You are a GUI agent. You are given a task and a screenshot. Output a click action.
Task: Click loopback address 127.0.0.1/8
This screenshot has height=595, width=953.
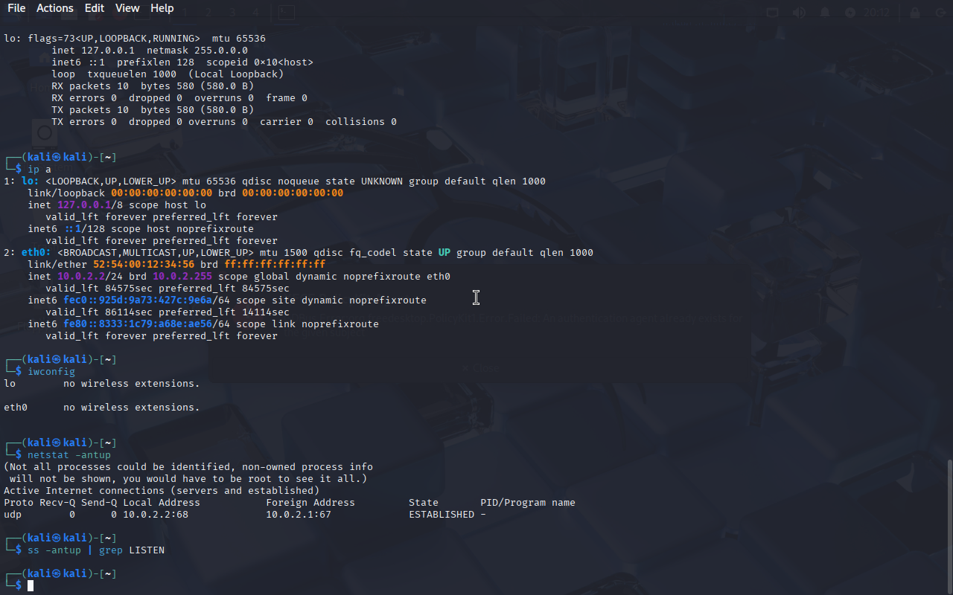90,205
